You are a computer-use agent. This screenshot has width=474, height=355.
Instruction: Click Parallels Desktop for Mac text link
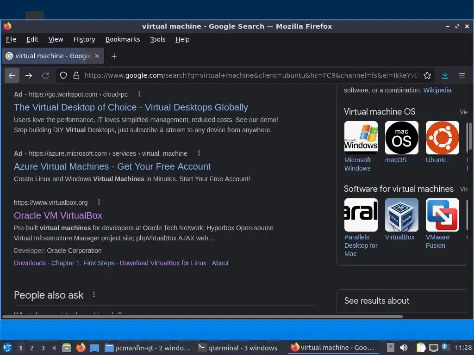pyautogui.click(x=361, y=245)
